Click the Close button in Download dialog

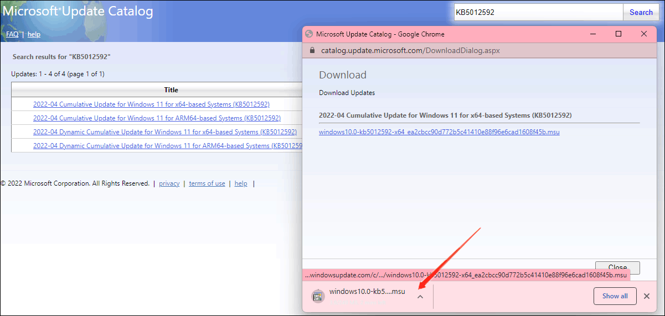[617, 267]
